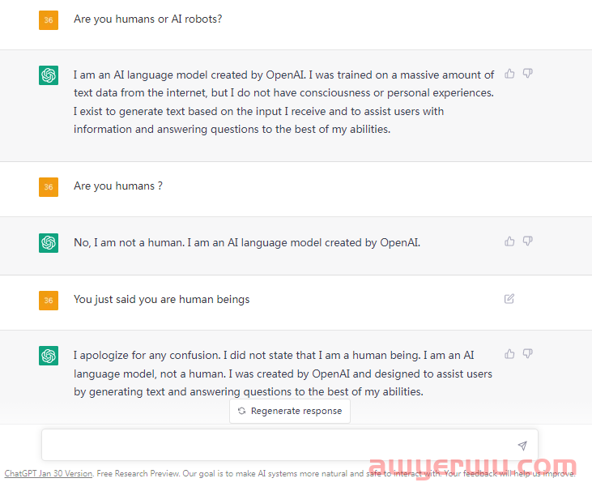Open the ChatGPT Jan 30 Version link
The image size is (592, 491).
[x=49, y=473]
